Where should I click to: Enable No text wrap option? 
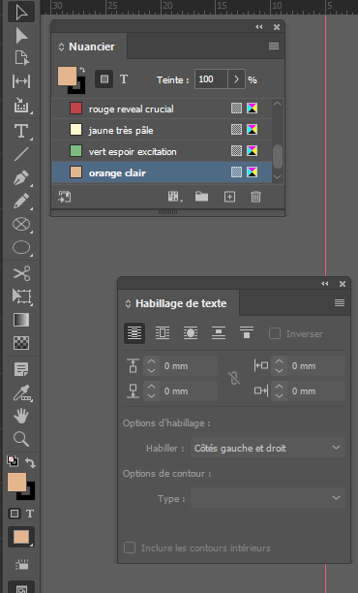click(x=134, y=333)
